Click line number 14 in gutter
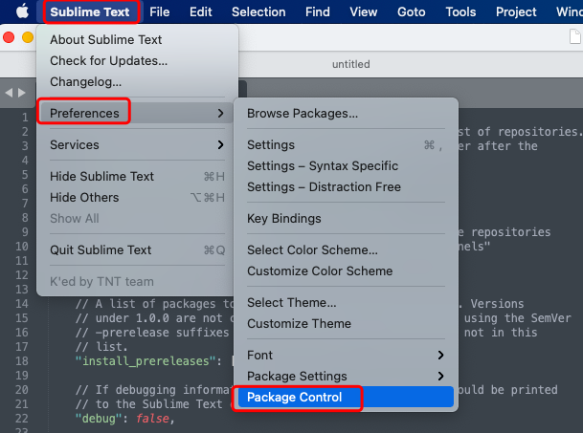Viewport: 583px width, 433px height. [22, 303]
